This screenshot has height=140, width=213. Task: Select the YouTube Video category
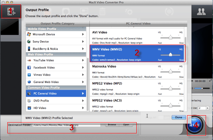(56, 60)
